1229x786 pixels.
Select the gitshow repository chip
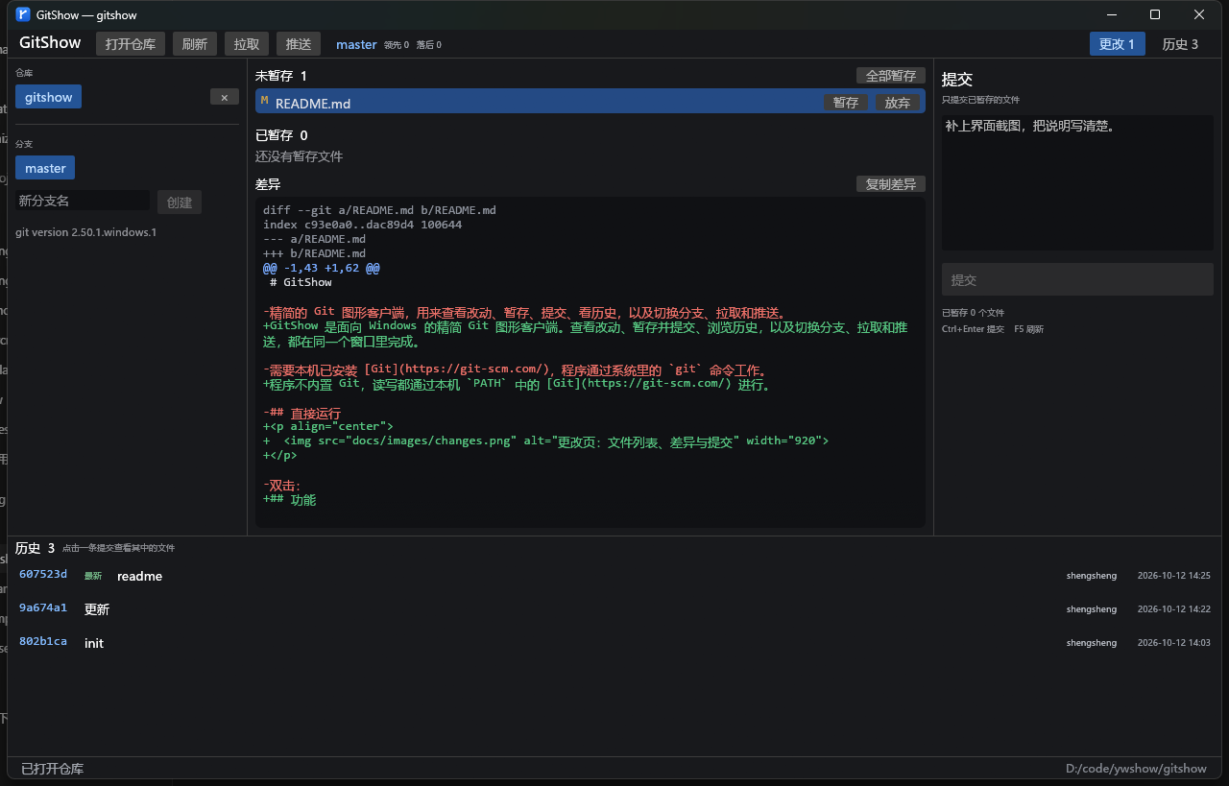[x=49, y=97]
